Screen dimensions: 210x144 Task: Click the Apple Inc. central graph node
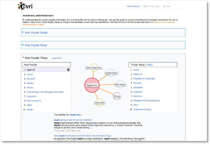point(92,85)
